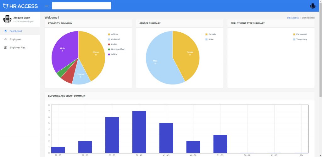The height and width of the screenshot is (157, 322).
Task: Toggle the Male gender legend item
Action: (x=209, y=39)
